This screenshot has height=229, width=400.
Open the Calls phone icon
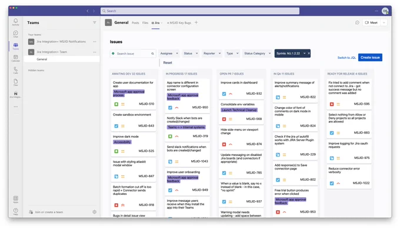(x=15, y=70)
